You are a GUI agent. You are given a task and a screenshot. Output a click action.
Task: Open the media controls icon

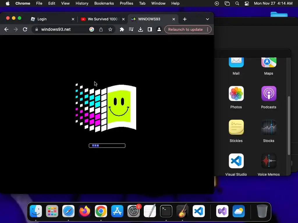pyautogui.click(x=131, y=29)
